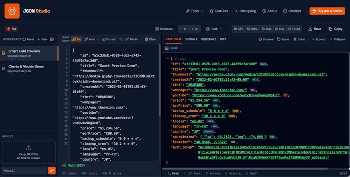The width and height of the screenshot is (350, 177).
Task: Open the Tools dropdown menu
Action: (195, 11)
